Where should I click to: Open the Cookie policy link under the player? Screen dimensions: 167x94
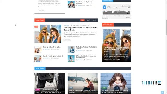(x=105, y=18)
